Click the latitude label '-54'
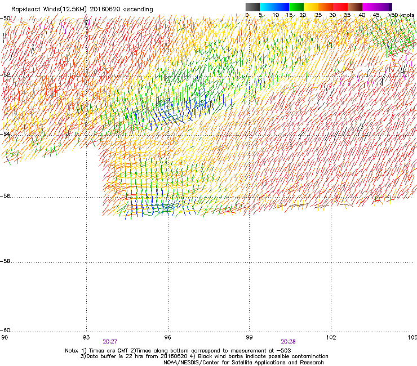Viewport: 417px width, 366px height. [x=5, y=133]
